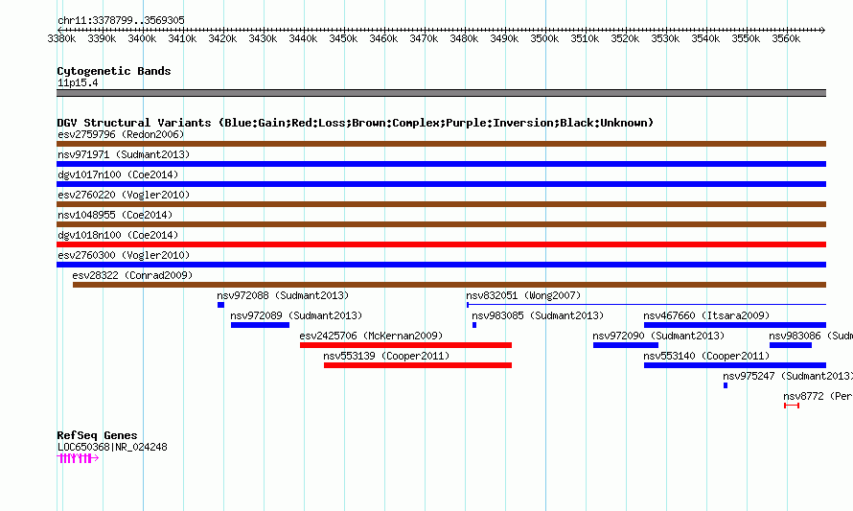Click the small nsv983085 (Sudmant2013) blue marker
The image size is (853, 511).
tap(474, 325)
